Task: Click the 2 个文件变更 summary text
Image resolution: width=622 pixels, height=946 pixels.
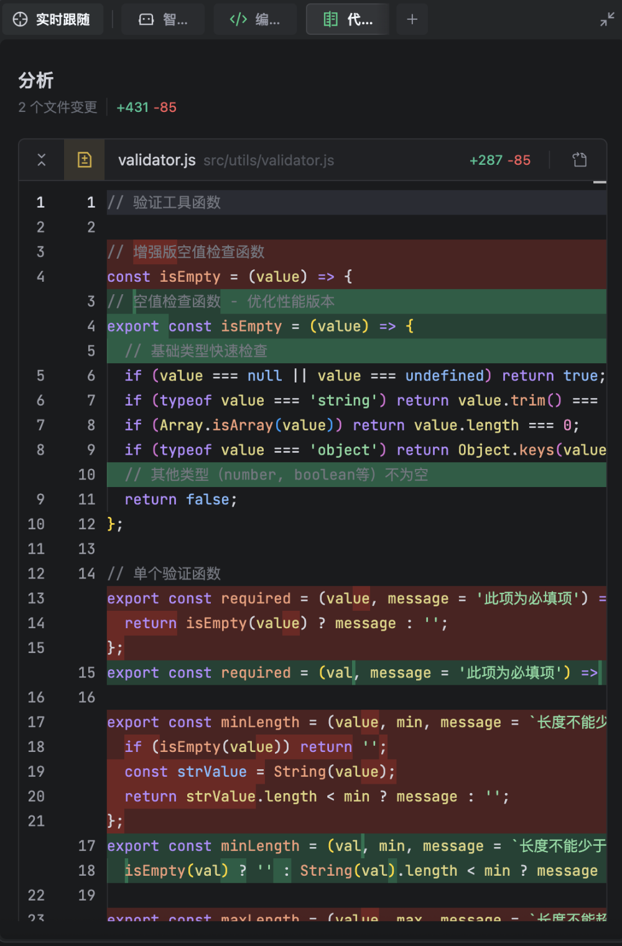Action: [58, 108]
